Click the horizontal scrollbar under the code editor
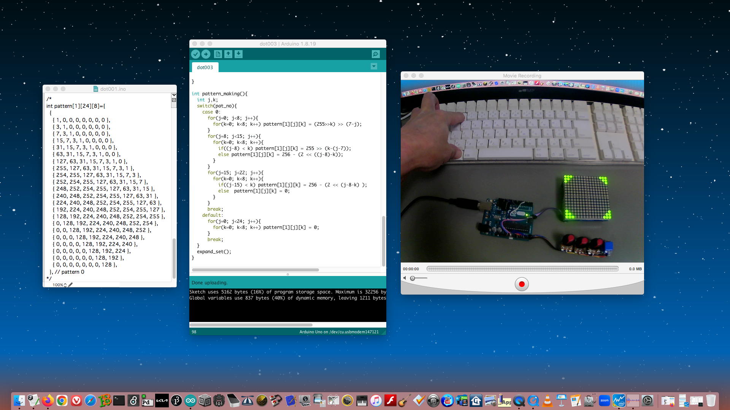730x410 pixels. [255, 270]
